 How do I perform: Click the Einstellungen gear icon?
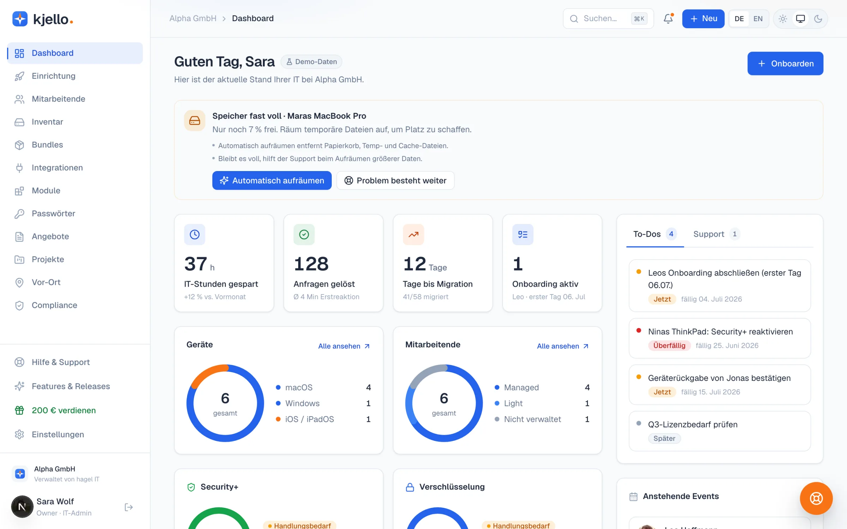(19, 434)
